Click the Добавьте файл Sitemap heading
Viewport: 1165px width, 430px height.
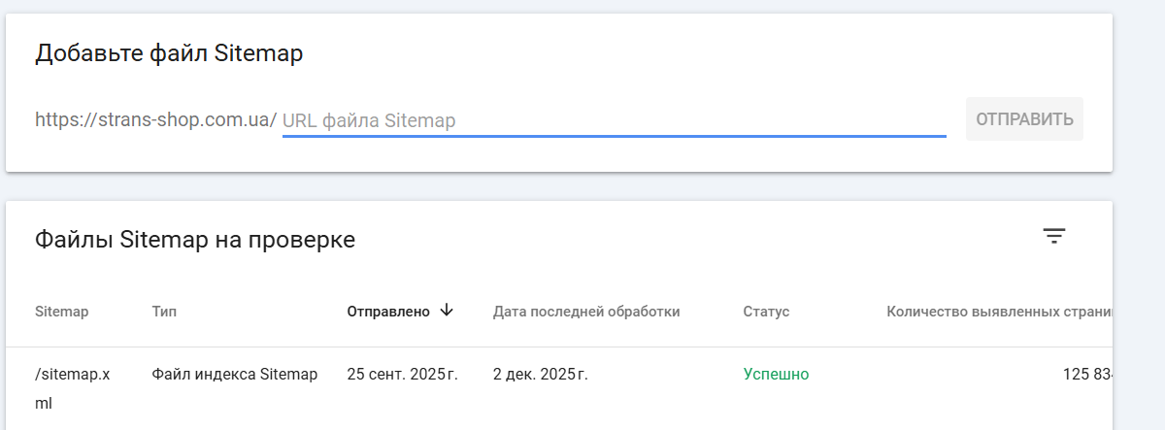pyautogui.click(x=169, y=53)
